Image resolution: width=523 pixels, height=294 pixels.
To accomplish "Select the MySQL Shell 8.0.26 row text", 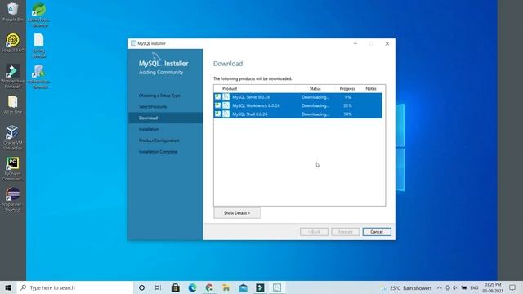I will pos(250,114).
